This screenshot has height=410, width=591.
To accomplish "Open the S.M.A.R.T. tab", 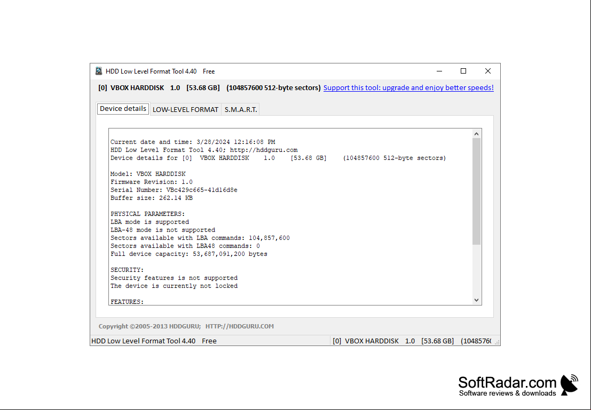I will (240, 109).
